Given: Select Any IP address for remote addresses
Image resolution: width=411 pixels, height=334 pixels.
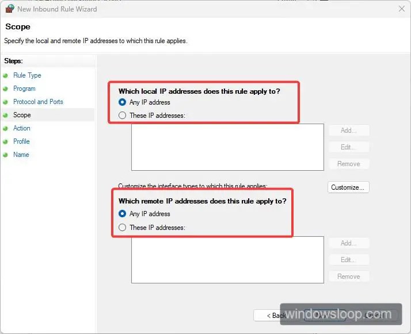Looking at the screenshot, I should [x=122, y=214].
